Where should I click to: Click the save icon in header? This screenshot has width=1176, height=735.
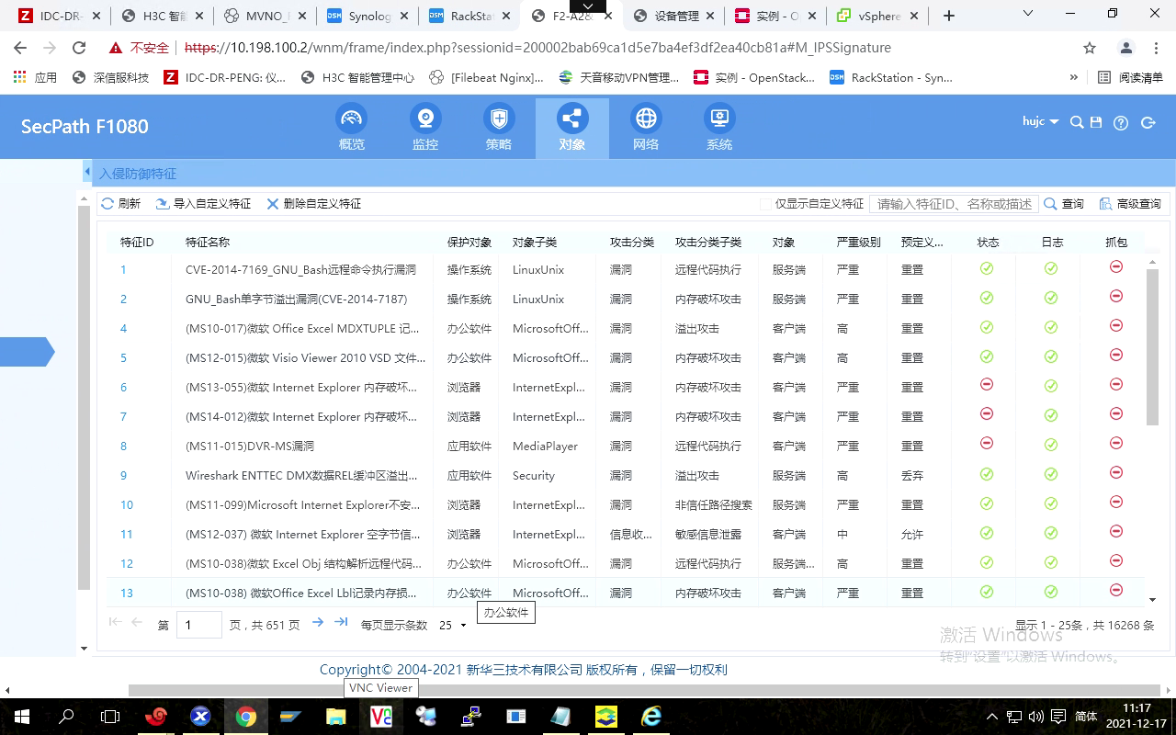1096,123
